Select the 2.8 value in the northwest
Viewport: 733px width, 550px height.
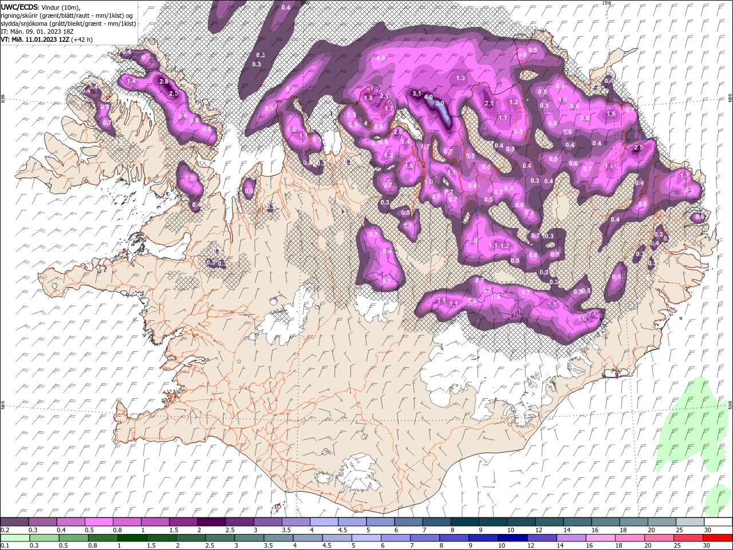164,81
